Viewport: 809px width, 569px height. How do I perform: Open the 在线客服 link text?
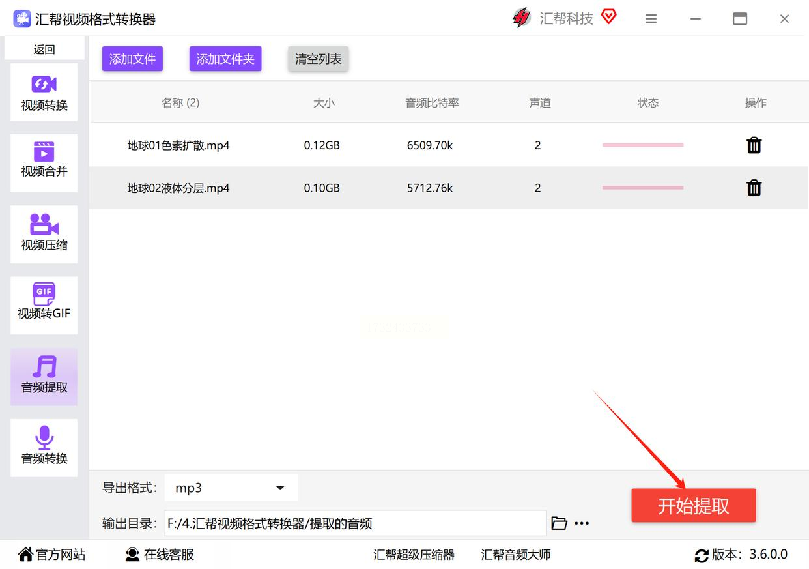169,555
